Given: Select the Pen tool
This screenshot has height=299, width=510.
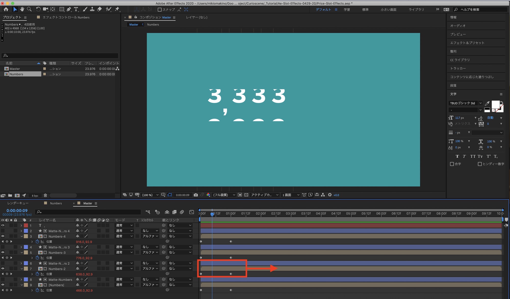Looking at the screenshot, I should click(x=69, y=9).
